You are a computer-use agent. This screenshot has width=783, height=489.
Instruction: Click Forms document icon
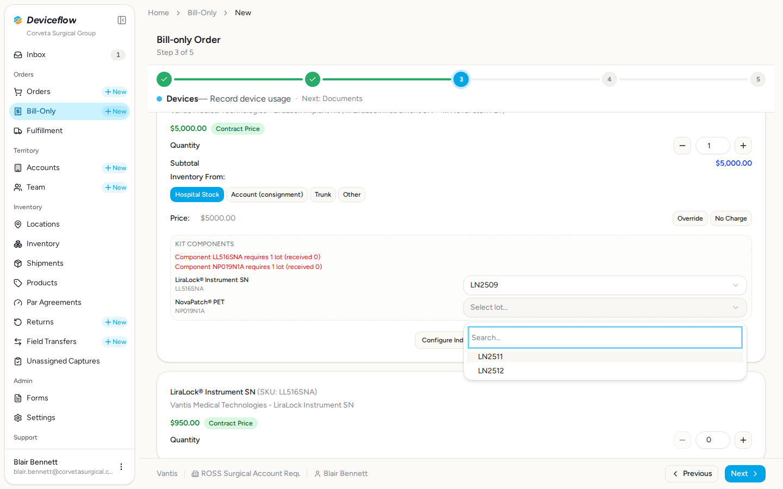(x=18, y=398)
